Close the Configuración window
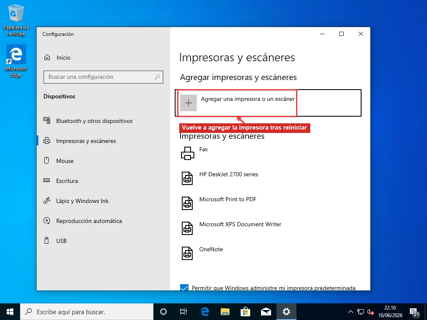Viewport: 427px width, 320px height. (361, 34)
